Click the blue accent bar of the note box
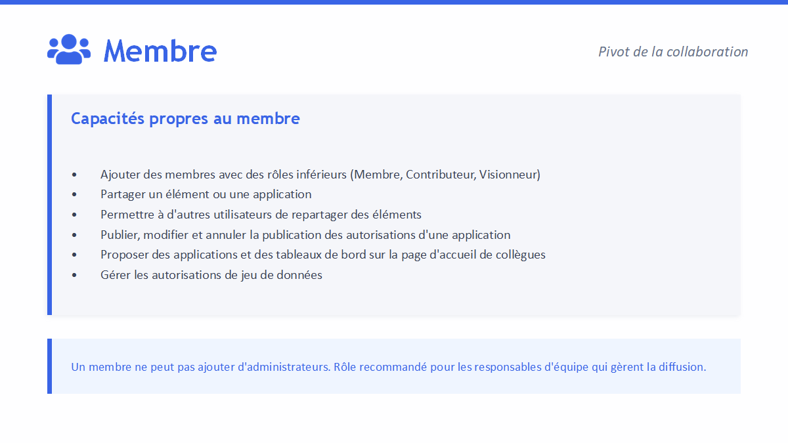 pyautogui.click(x=49, y=366)
